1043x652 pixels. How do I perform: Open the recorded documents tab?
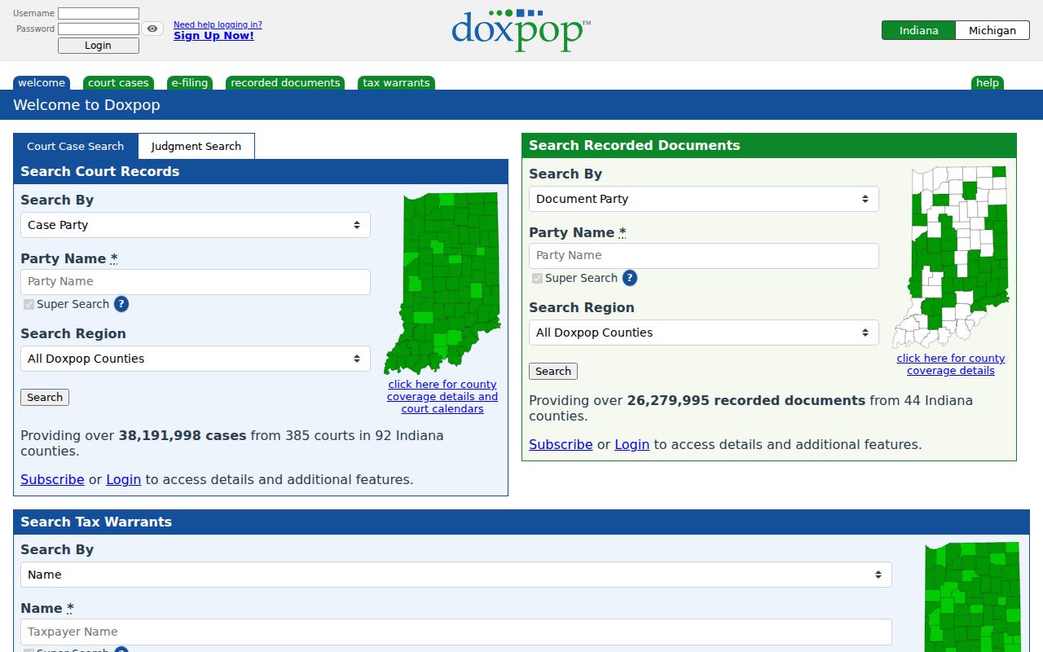tap(285, 83)
